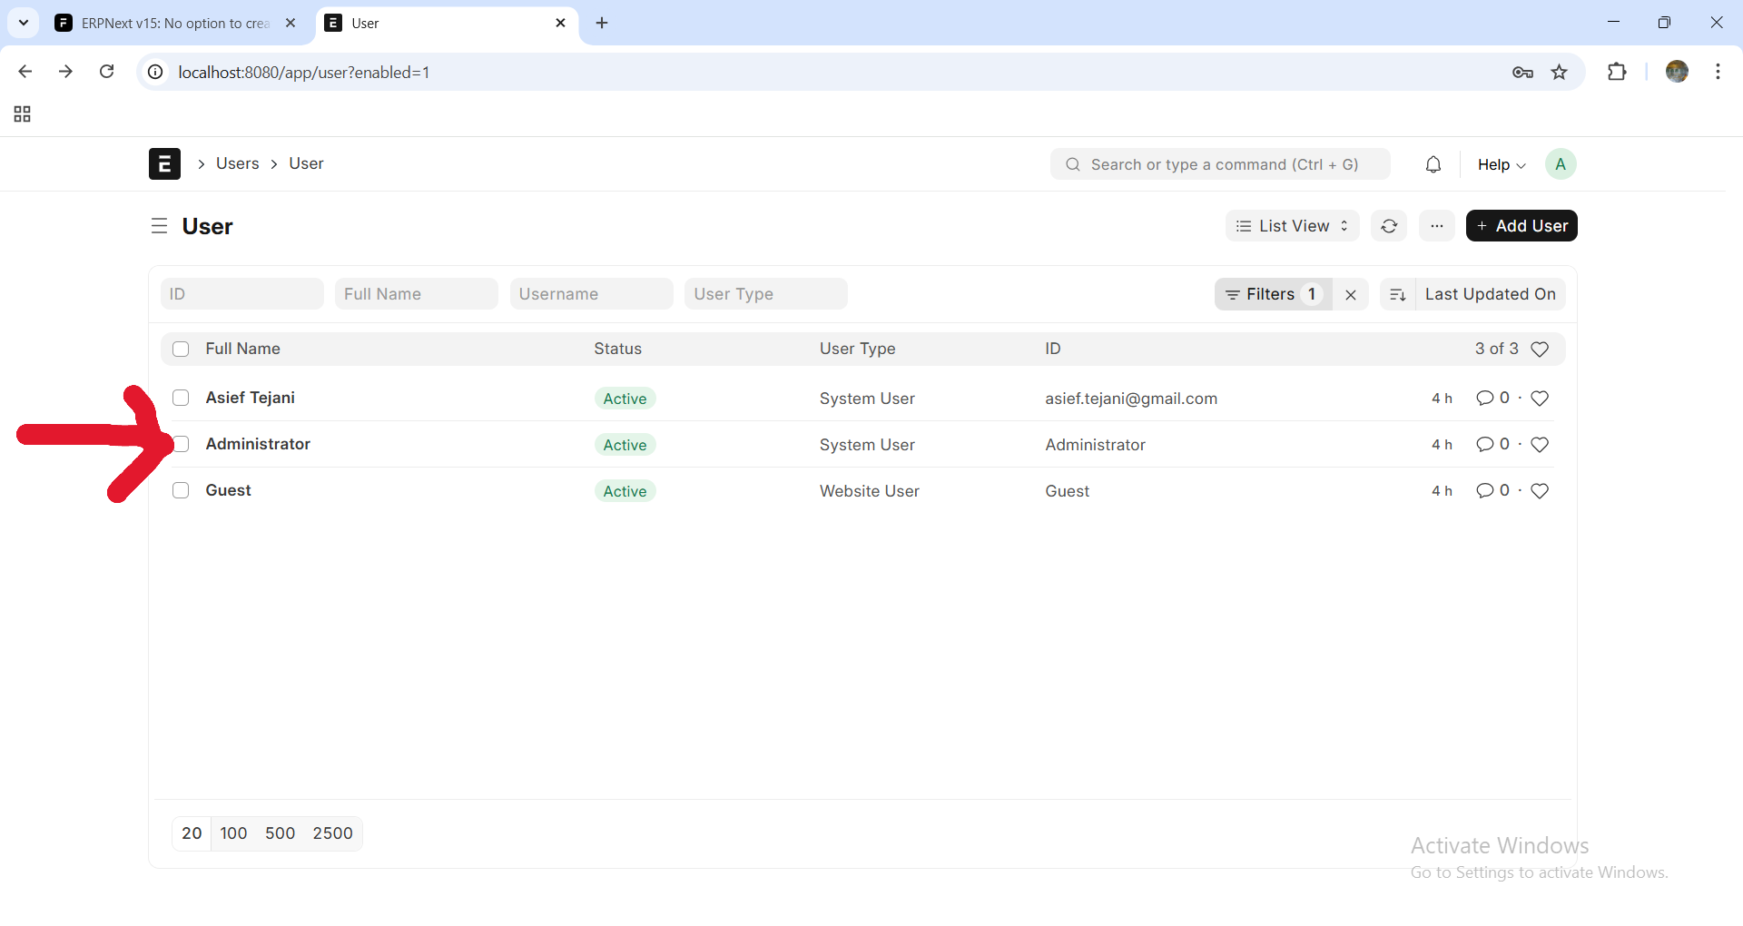Open the notifications bell

click(1433, 164)
